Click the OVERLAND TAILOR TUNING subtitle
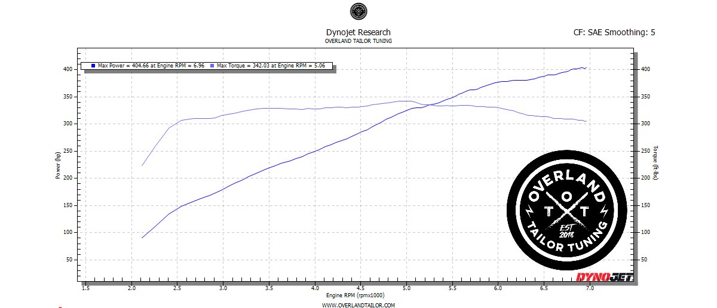The height and width of the screenshot is (308, 717). [358, 41]
